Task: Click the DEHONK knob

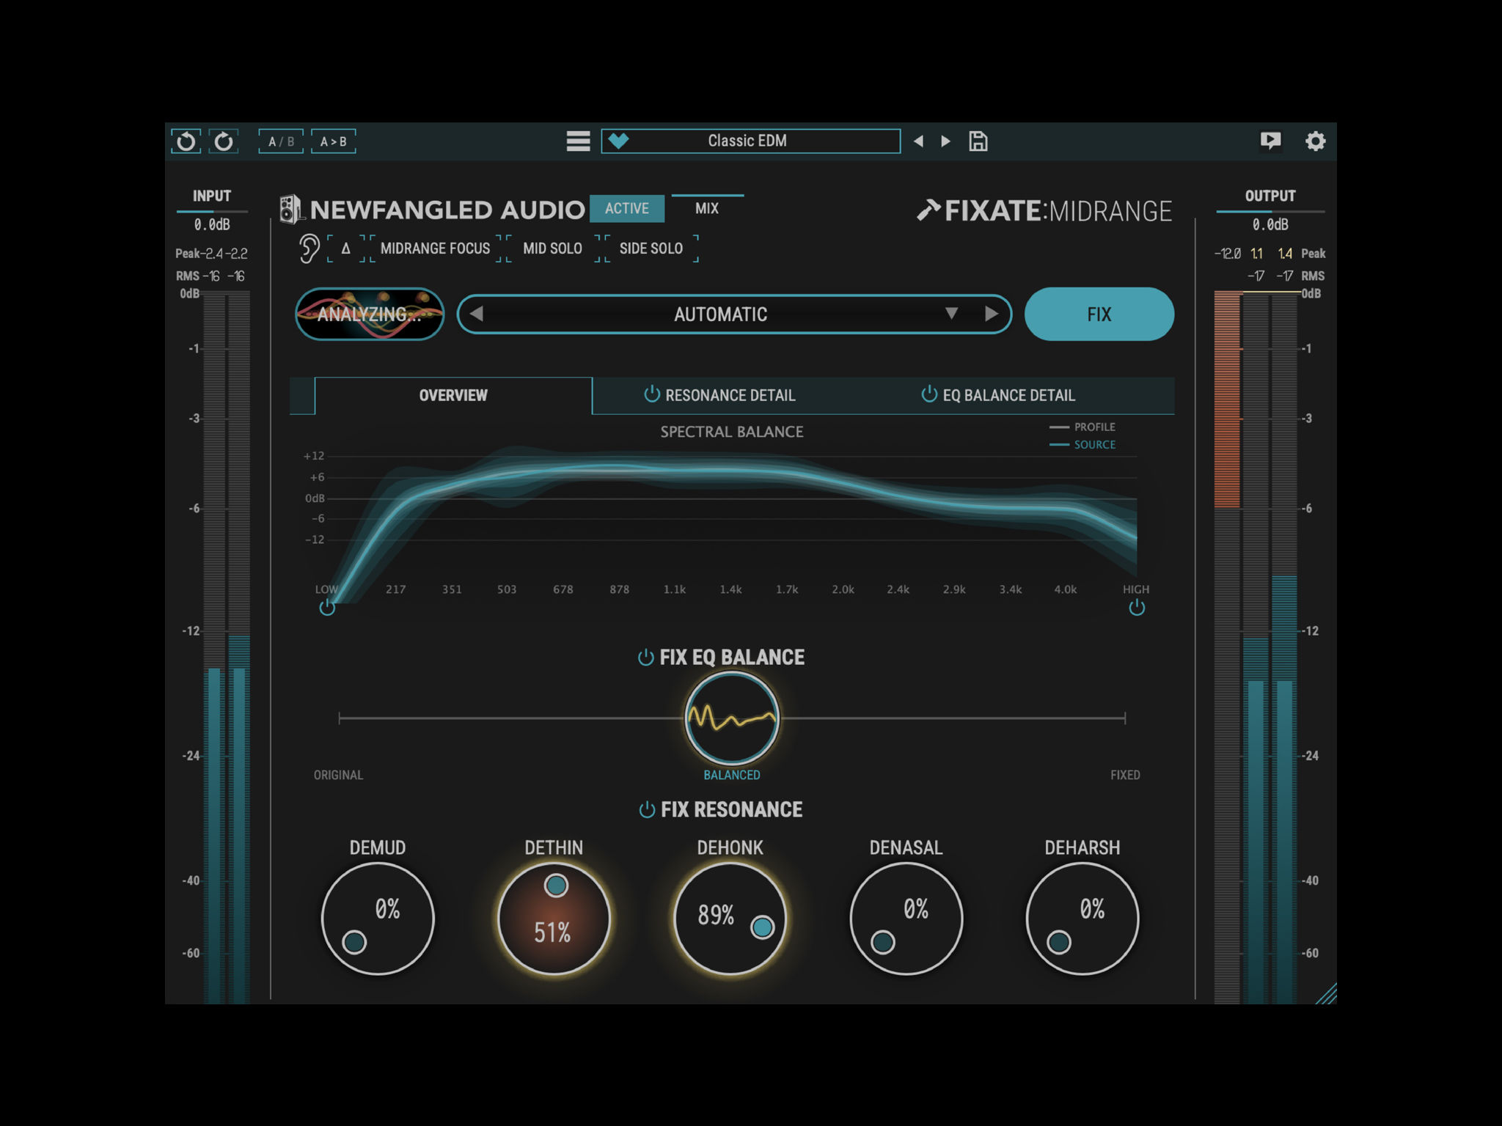Action: click(x=730, y=919)
